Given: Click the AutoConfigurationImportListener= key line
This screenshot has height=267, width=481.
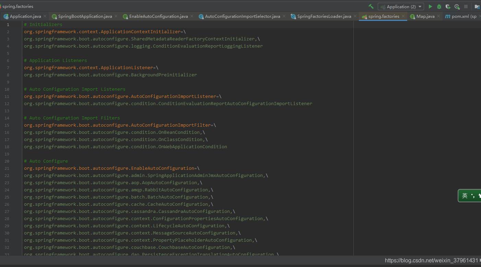Looking at the screenshot, I should 123,96.
